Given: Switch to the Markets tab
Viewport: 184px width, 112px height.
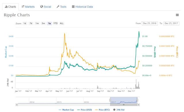Looking at the screenshot, I should (x=28, y=7).
